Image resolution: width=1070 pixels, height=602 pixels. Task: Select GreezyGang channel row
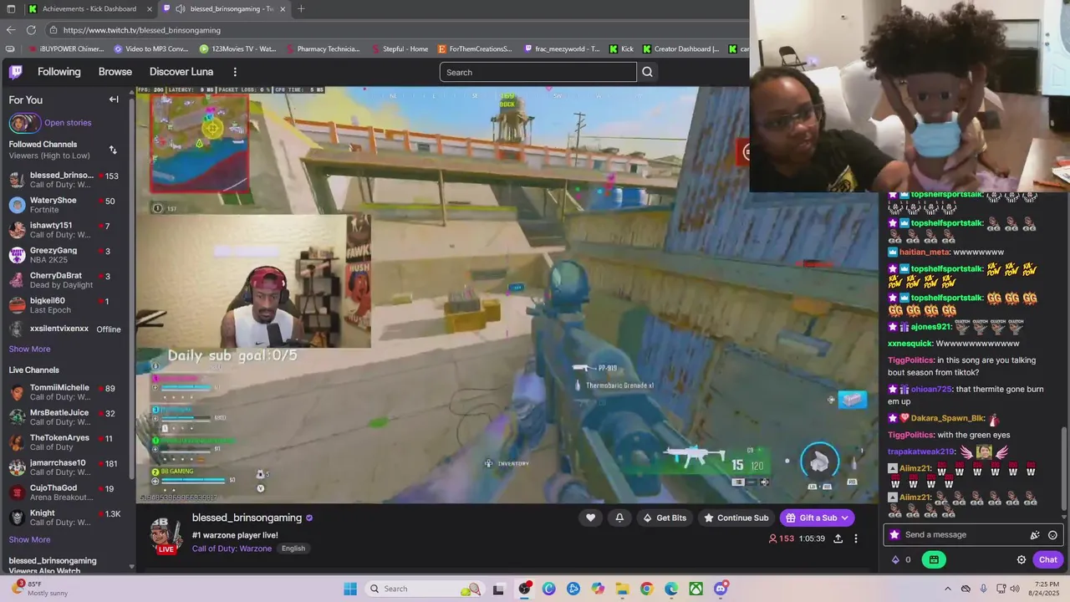pyautogui.click(x=67, y=255)
